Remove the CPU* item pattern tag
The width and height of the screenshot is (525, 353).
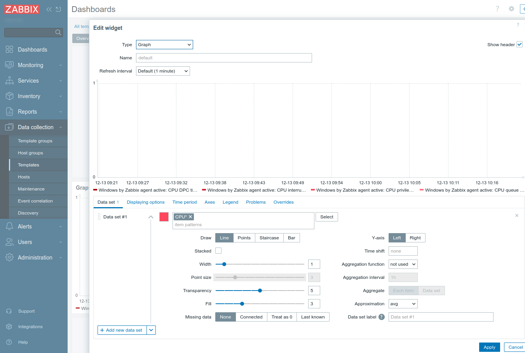coord(190,217)
